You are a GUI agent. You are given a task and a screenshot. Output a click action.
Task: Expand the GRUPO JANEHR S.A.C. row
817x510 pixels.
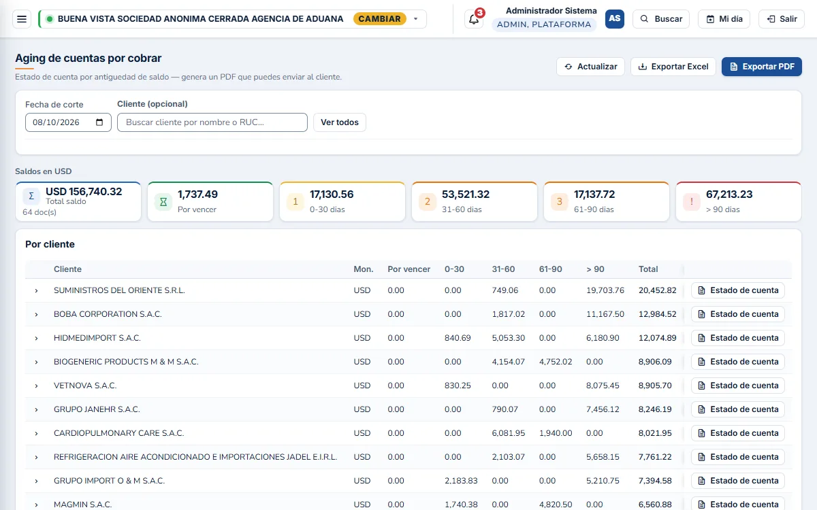coord(36,409)
